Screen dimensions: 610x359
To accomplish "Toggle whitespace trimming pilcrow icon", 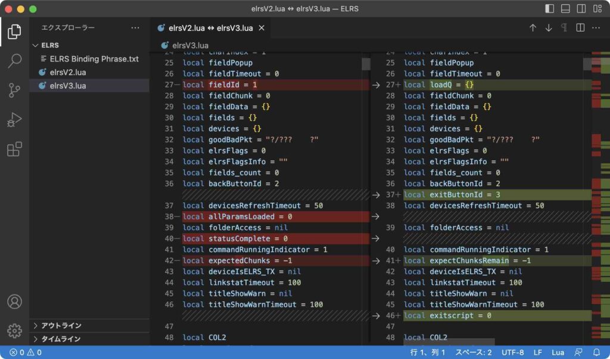I will coord(564,28).
